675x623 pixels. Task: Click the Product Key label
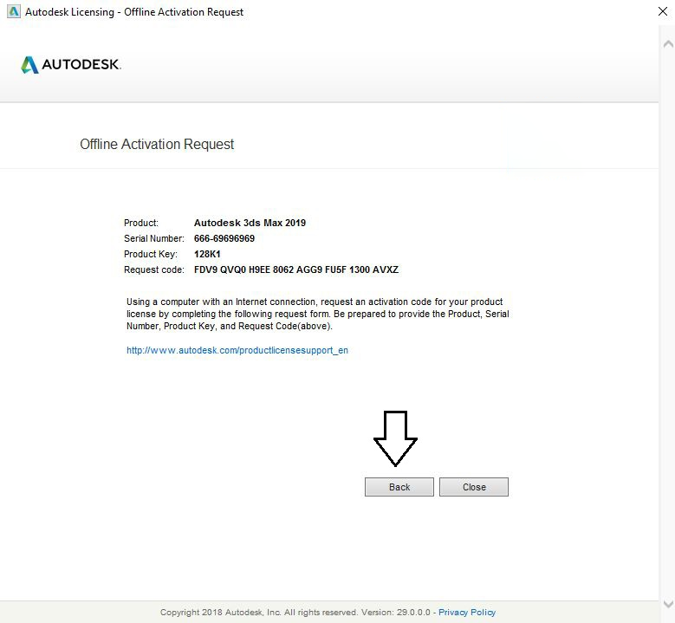click(x=151, y=254)
